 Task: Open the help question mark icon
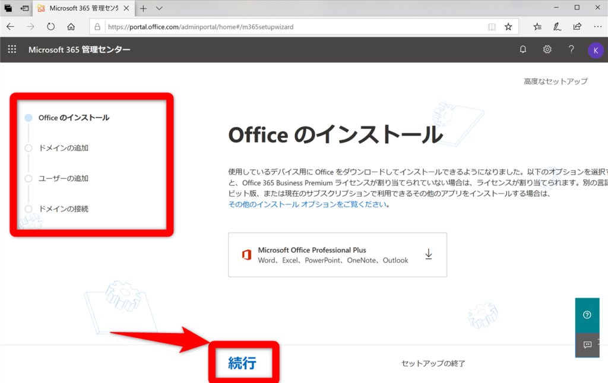(x=571, y=49)
